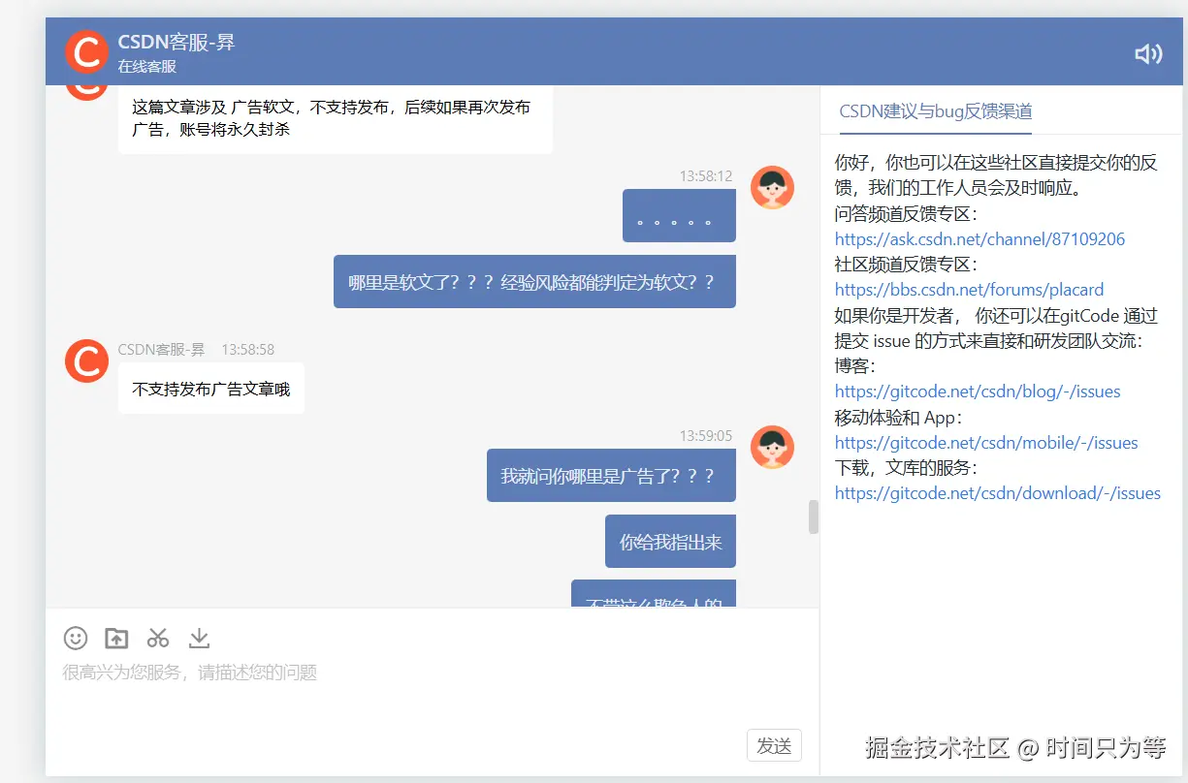Click the download chat history icon

pos(199,638)
